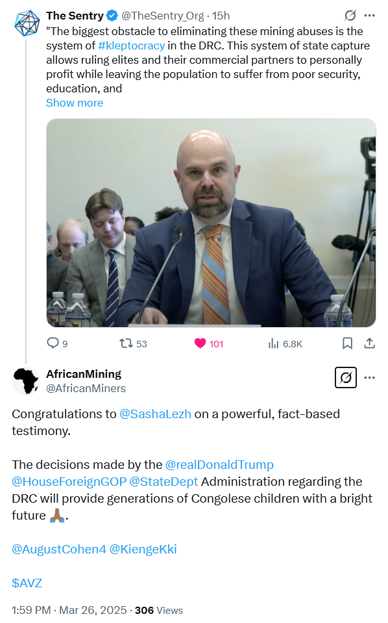
Task: Open The Sentry profile avatar
Action: point(27,23)
